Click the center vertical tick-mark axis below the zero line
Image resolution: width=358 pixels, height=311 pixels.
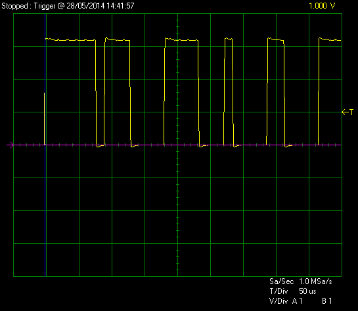(x=177, y=210)
